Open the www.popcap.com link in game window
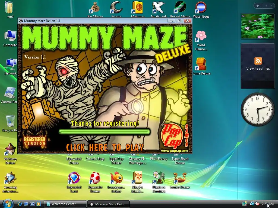Viewport: 278px width, 208px height. coord(174,151)
